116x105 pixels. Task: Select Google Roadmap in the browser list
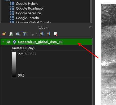pos(29,9)
